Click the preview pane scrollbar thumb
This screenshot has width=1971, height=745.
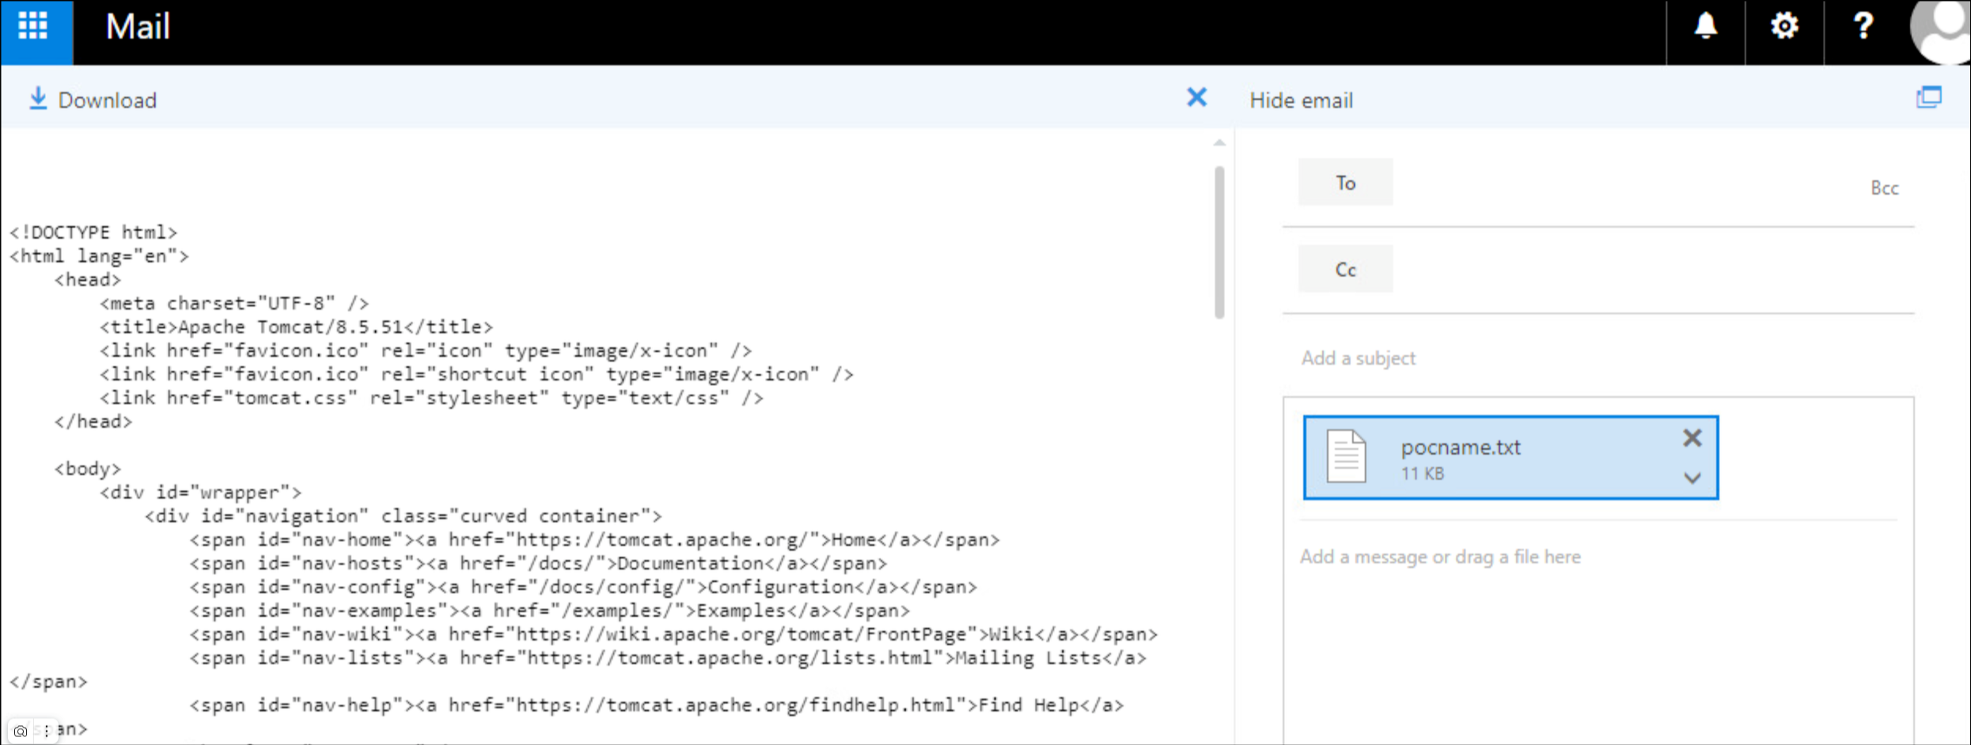(1219, 241)
